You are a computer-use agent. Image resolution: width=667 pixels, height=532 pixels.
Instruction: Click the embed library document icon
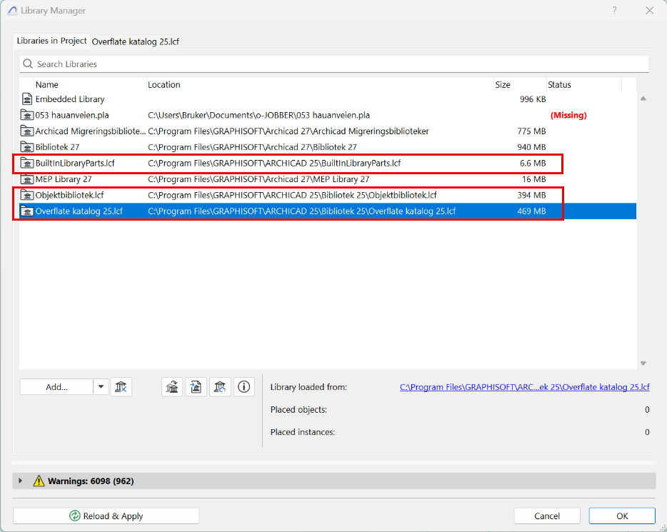pos(196,387)
